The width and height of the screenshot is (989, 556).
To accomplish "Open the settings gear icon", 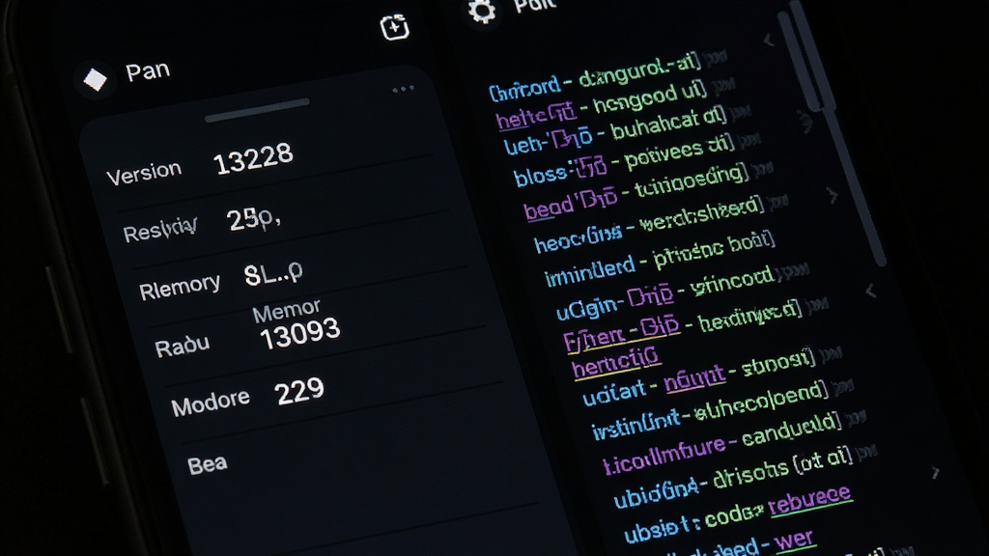I will [x=482, y=11].
